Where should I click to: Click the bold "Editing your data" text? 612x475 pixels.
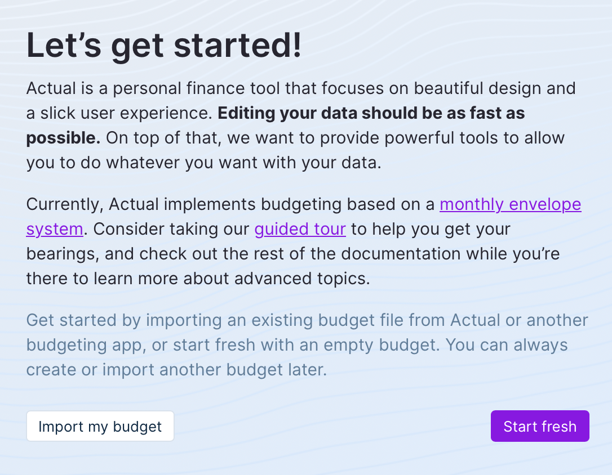pos(289,113)
